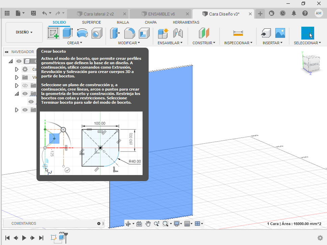The width and height of the screenshot is (327, 245).
Task: Select the Revolve tool
Action: tap(82, 33)
